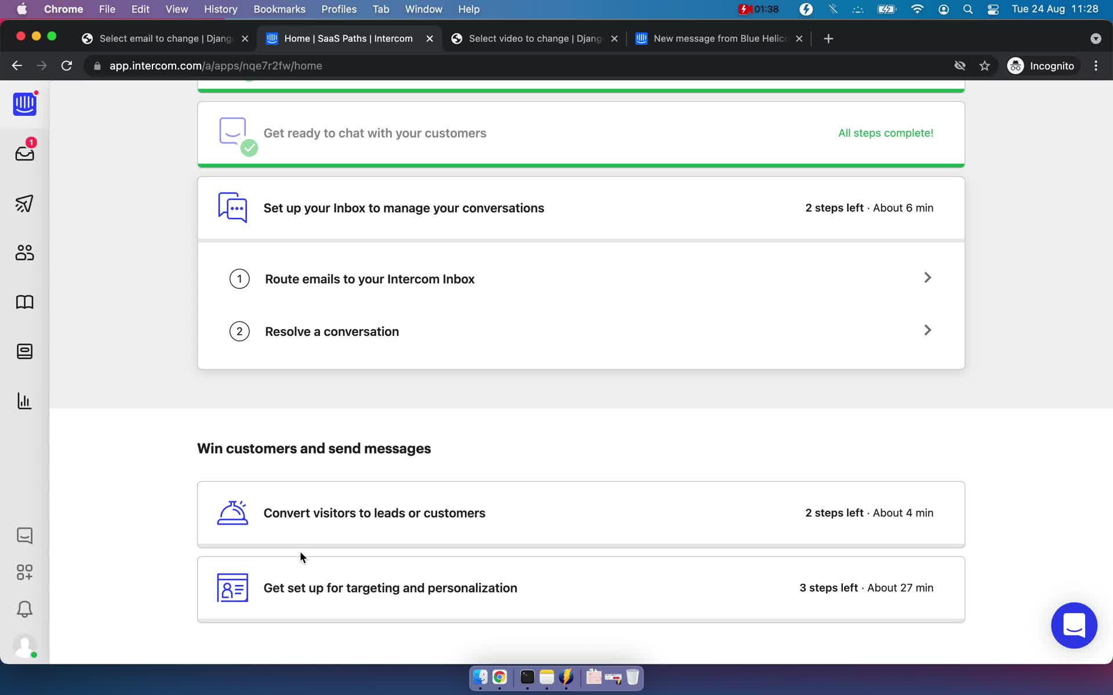
Task: Open the Tickets icon in sidebar
Action: 24,351
